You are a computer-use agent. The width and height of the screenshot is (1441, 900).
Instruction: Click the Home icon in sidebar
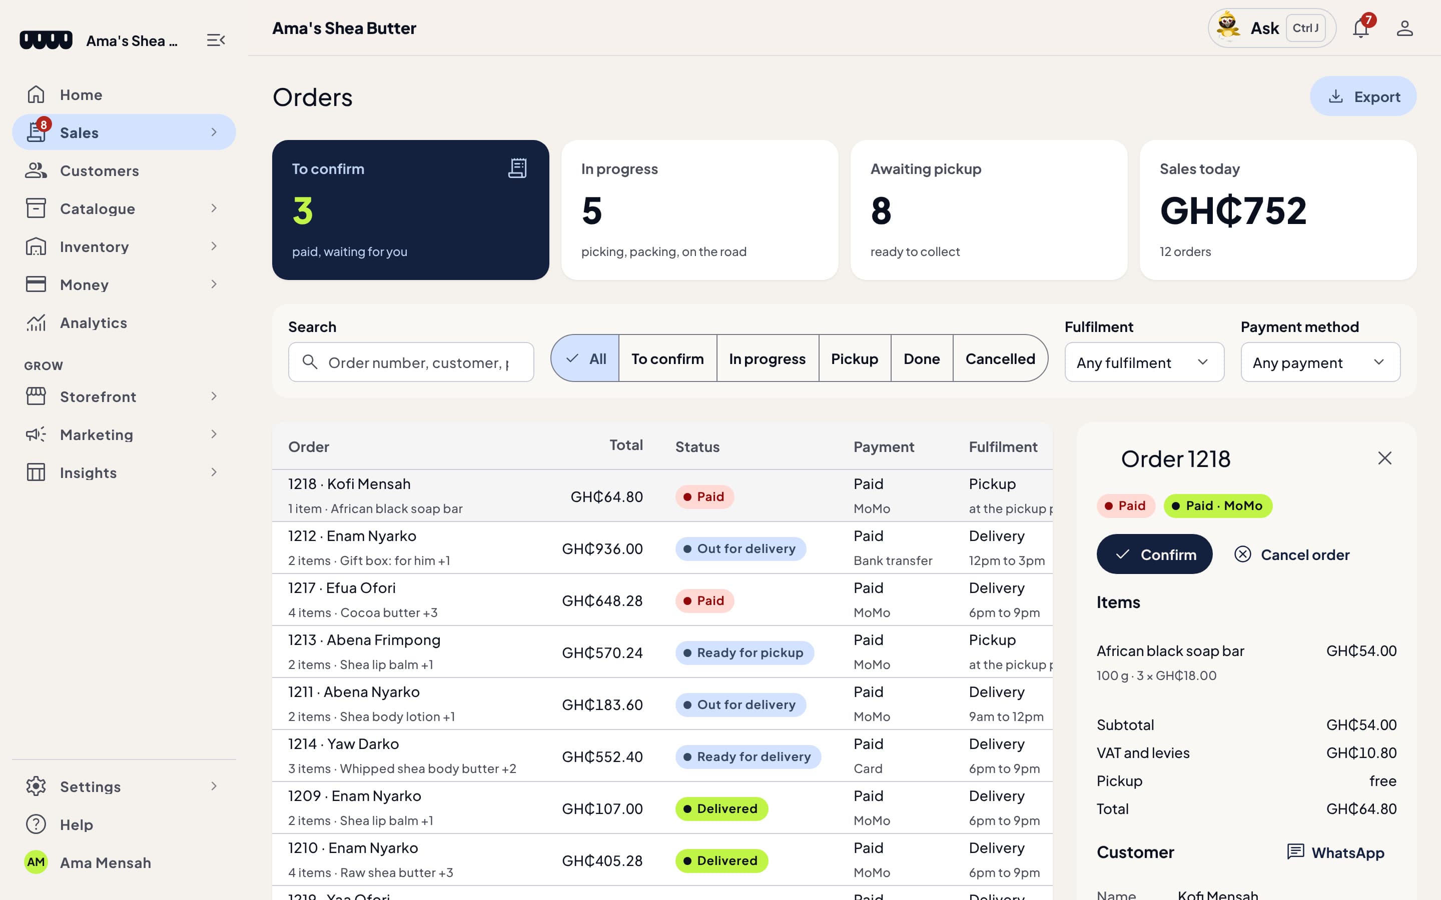point(36,94)
